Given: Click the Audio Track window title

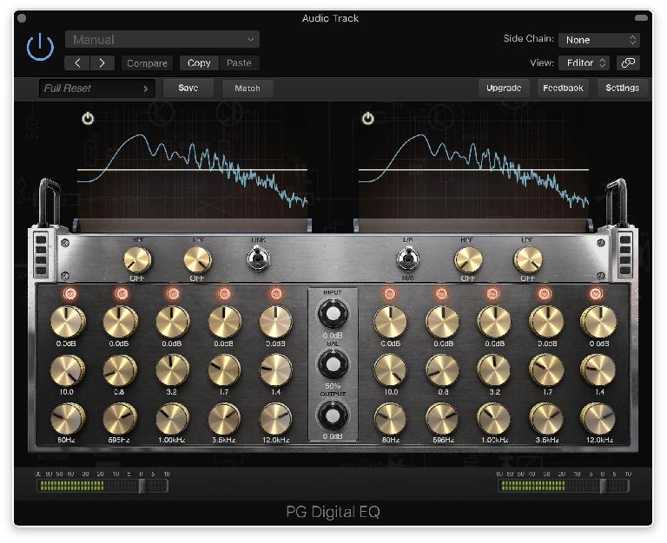Looking at the screenshot, I should (x=331, y=18).
